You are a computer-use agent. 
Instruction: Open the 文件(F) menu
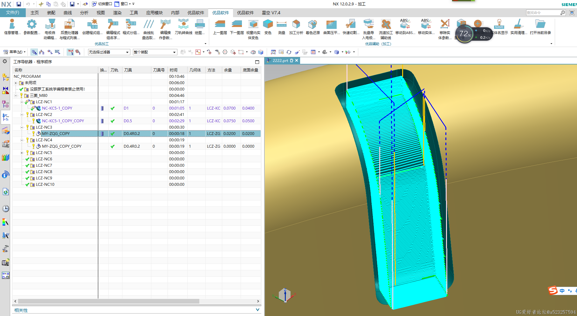point(13,13)
